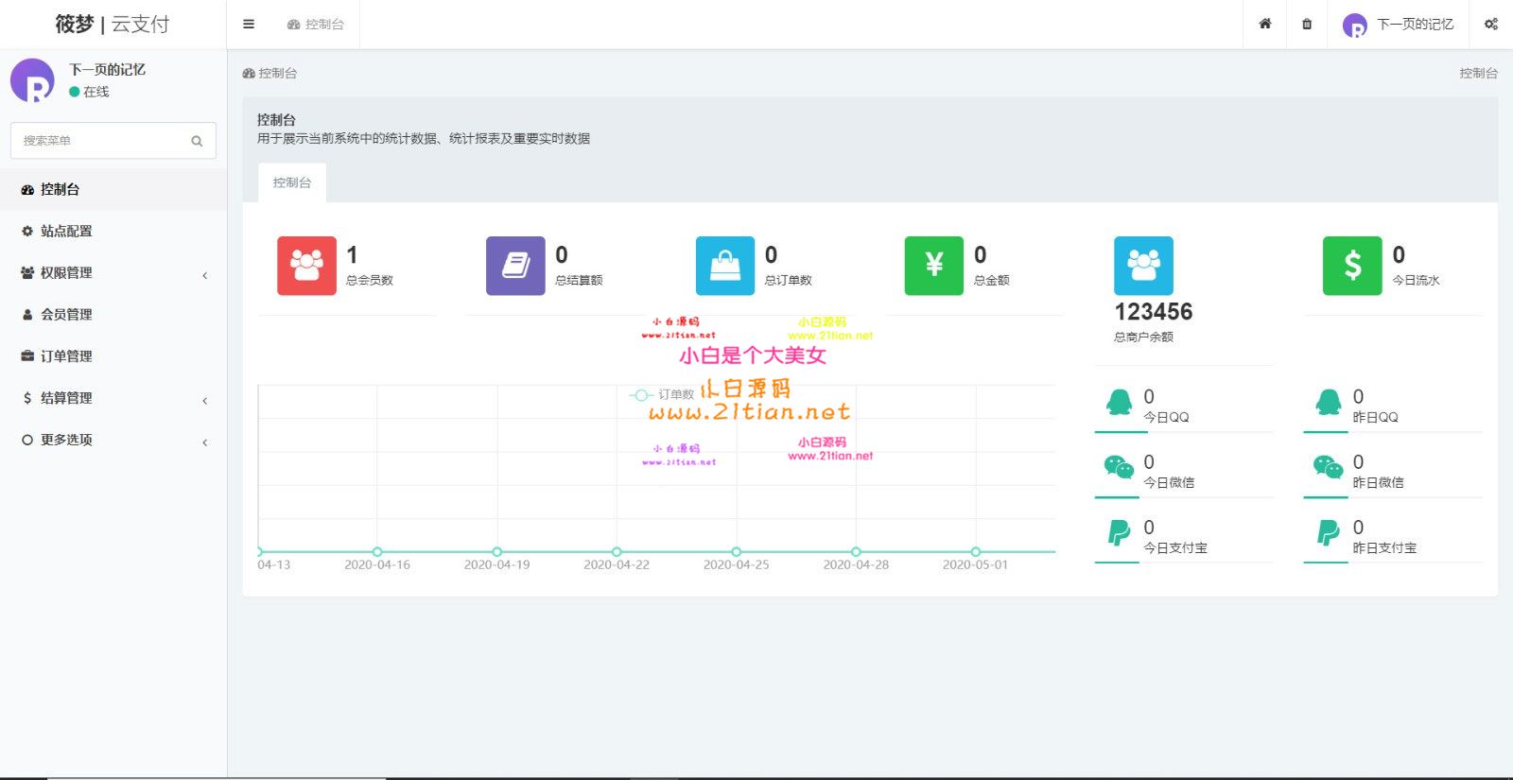The image size is (1513, 780).
Task: Expand the 结算管理 submenu arrow
Action: tap(205, 400)
